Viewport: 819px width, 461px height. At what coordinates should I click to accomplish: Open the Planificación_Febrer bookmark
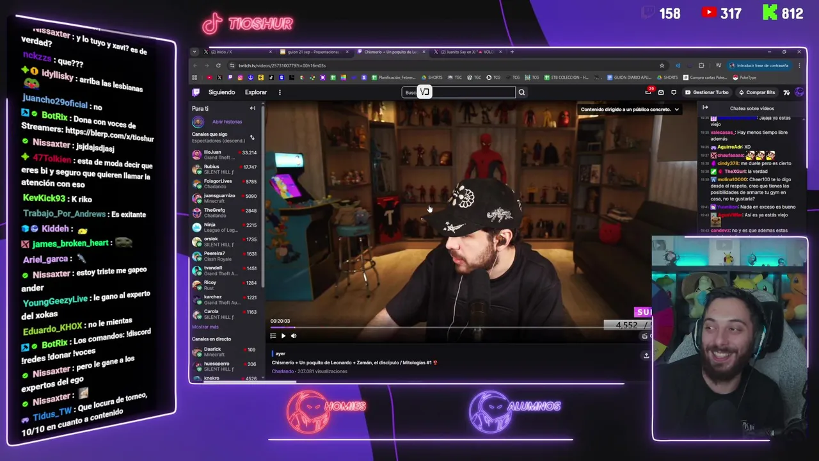[x=394, y=77]
